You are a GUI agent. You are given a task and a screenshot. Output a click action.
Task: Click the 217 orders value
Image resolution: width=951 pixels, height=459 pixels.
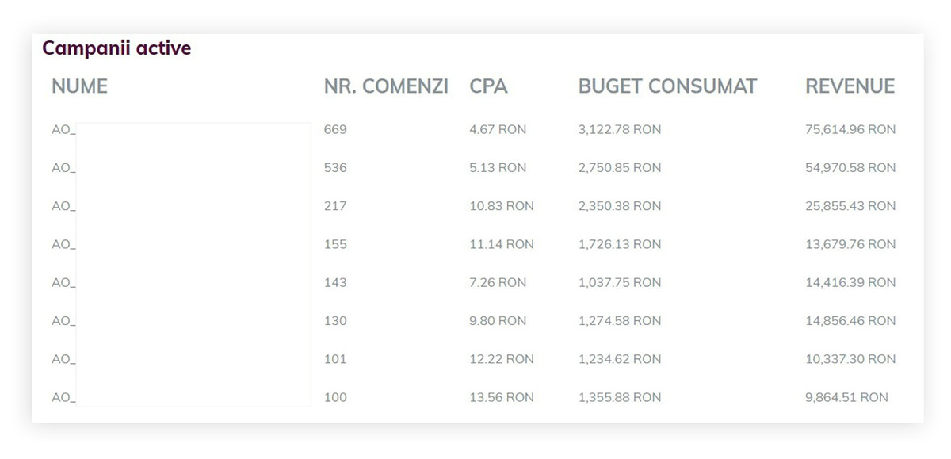[335, 206]
